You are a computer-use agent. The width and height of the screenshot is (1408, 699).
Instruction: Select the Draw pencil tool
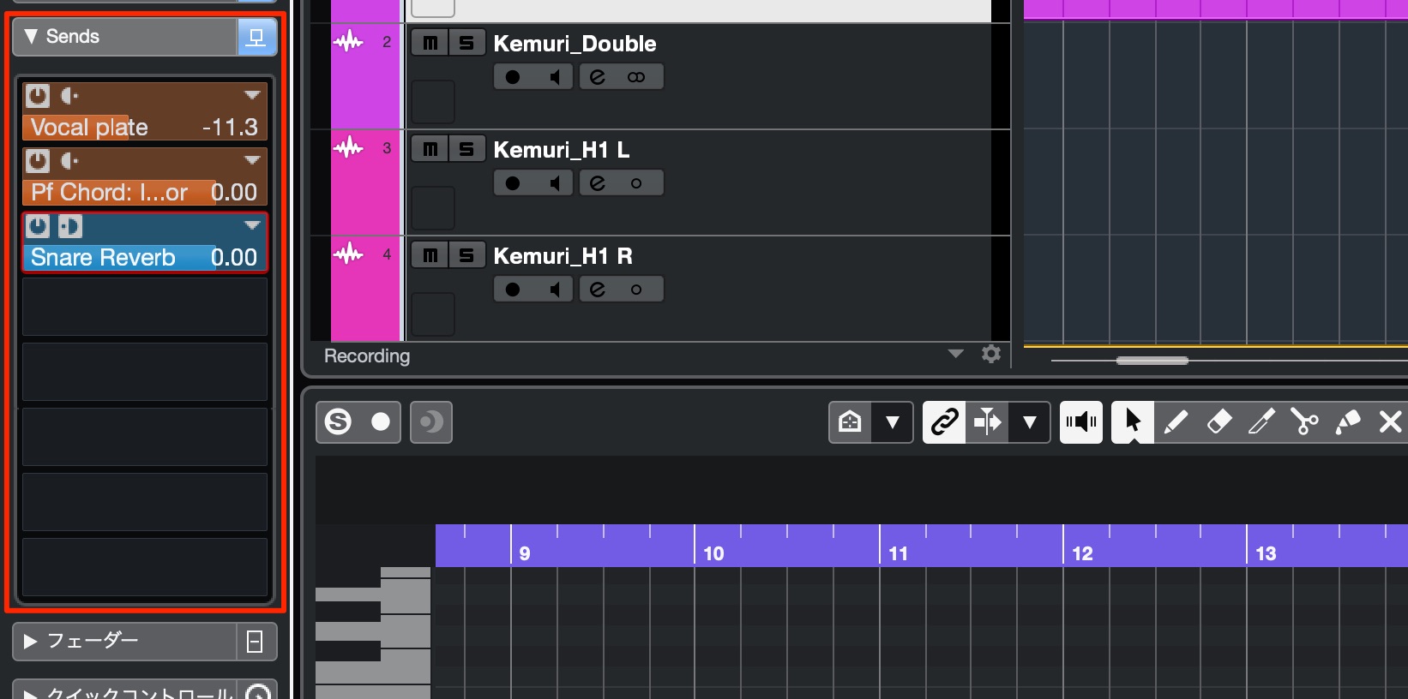[1176, 421]
